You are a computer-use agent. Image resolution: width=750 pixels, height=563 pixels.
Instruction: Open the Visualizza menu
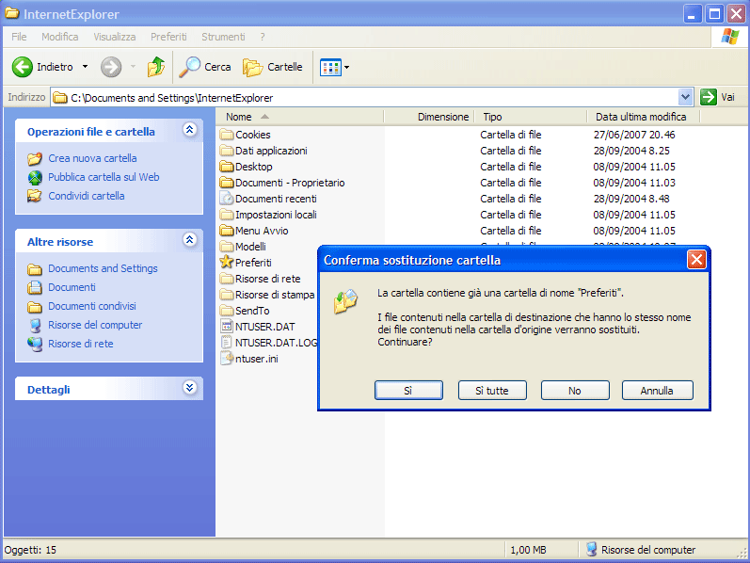click(x=114, y=37)
